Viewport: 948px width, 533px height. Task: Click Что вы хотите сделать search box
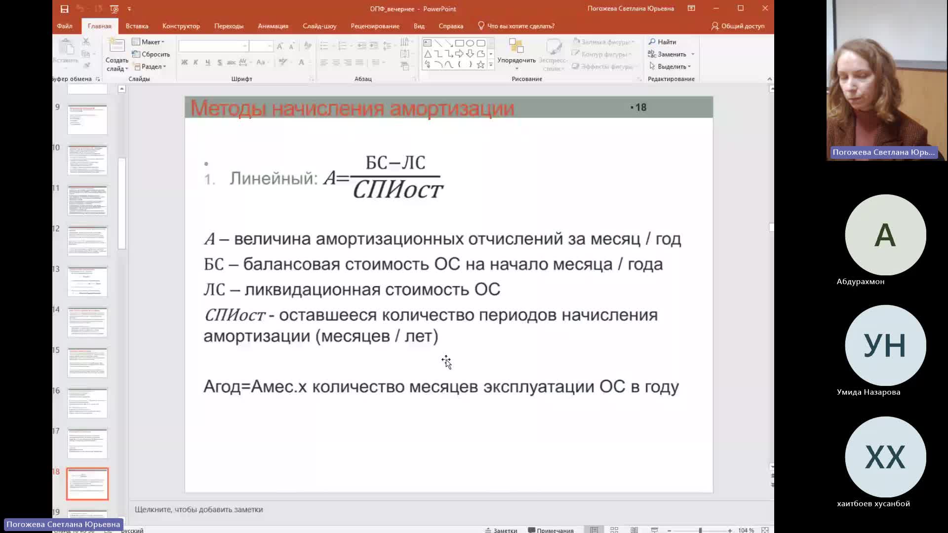[516, 26]
